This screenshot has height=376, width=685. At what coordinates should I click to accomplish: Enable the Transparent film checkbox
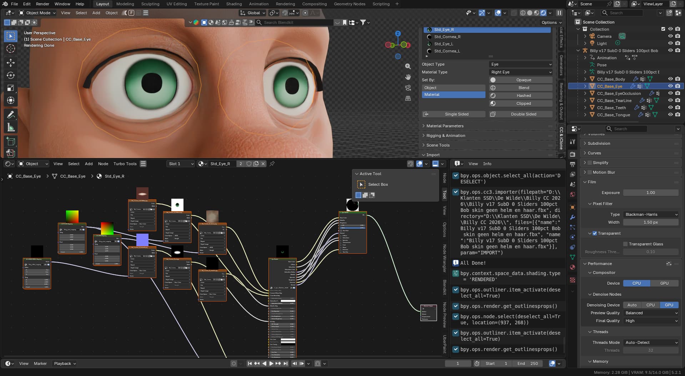595,233
